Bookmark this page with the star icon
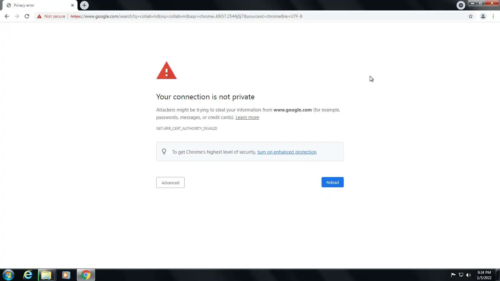This screenshot has width=500, height=281. click(471, 16)
